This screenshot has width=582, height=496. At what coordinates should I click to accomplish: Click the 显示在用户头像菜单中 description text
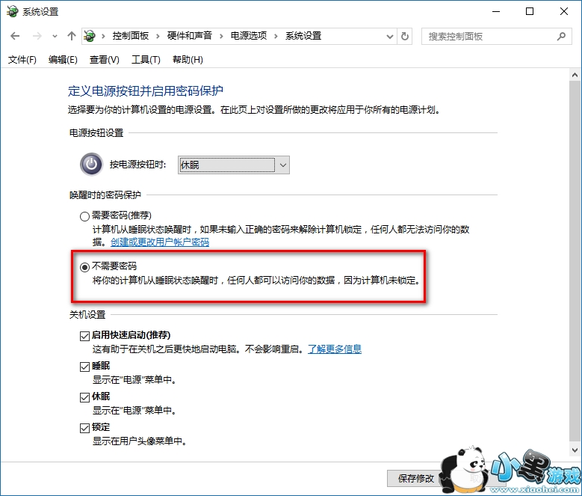pyautogui.click(x=139, y=441)
